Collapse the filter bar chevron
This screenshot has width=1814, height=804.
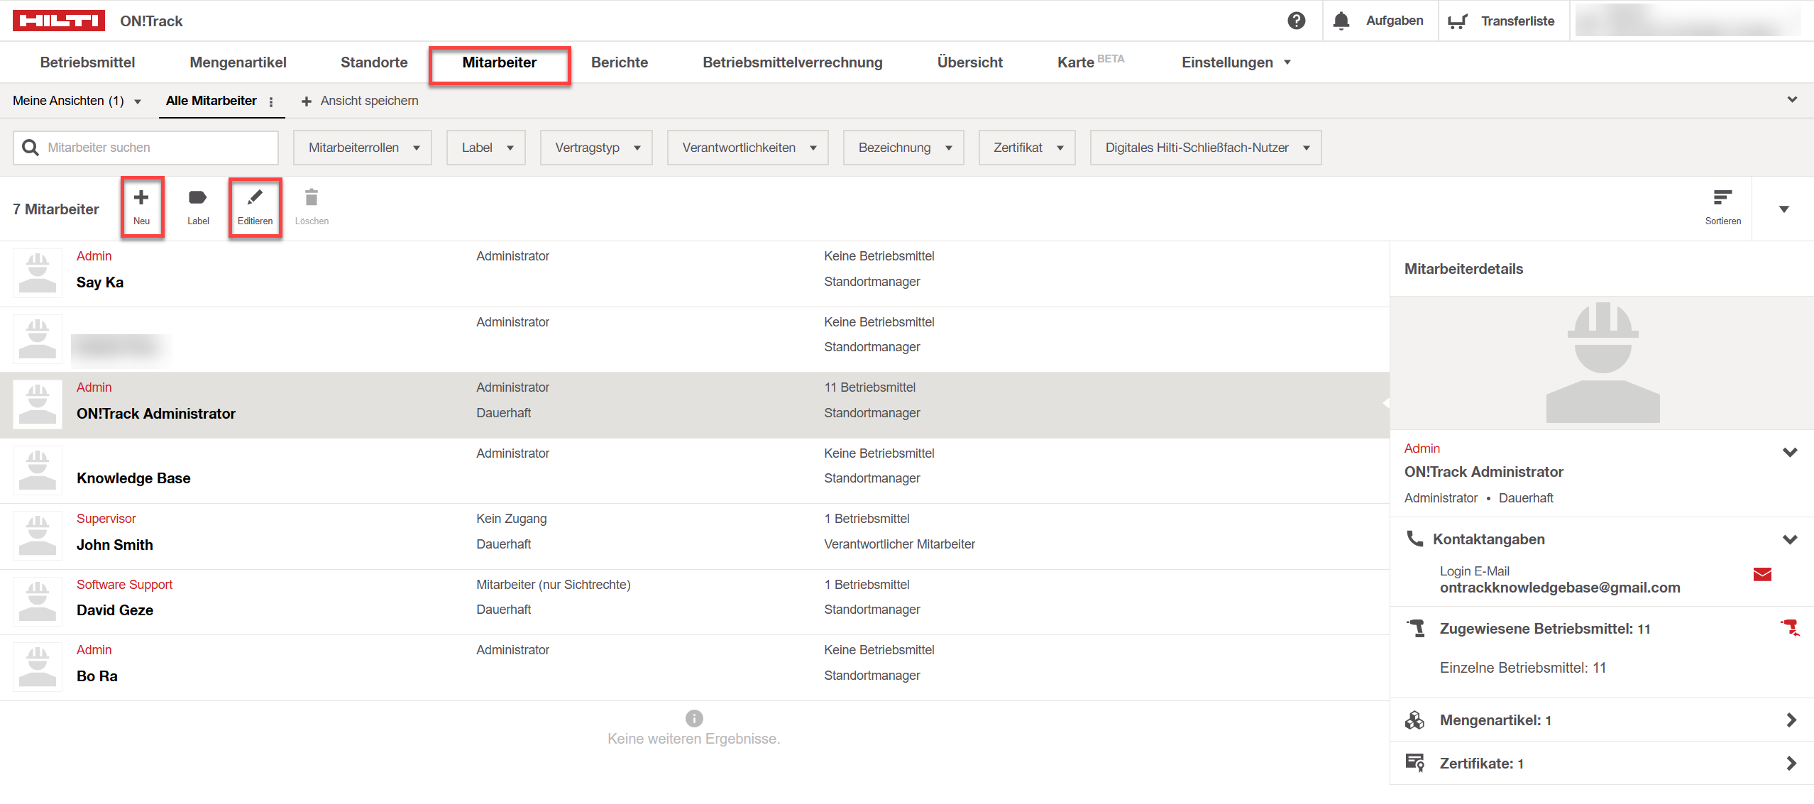1792,100
